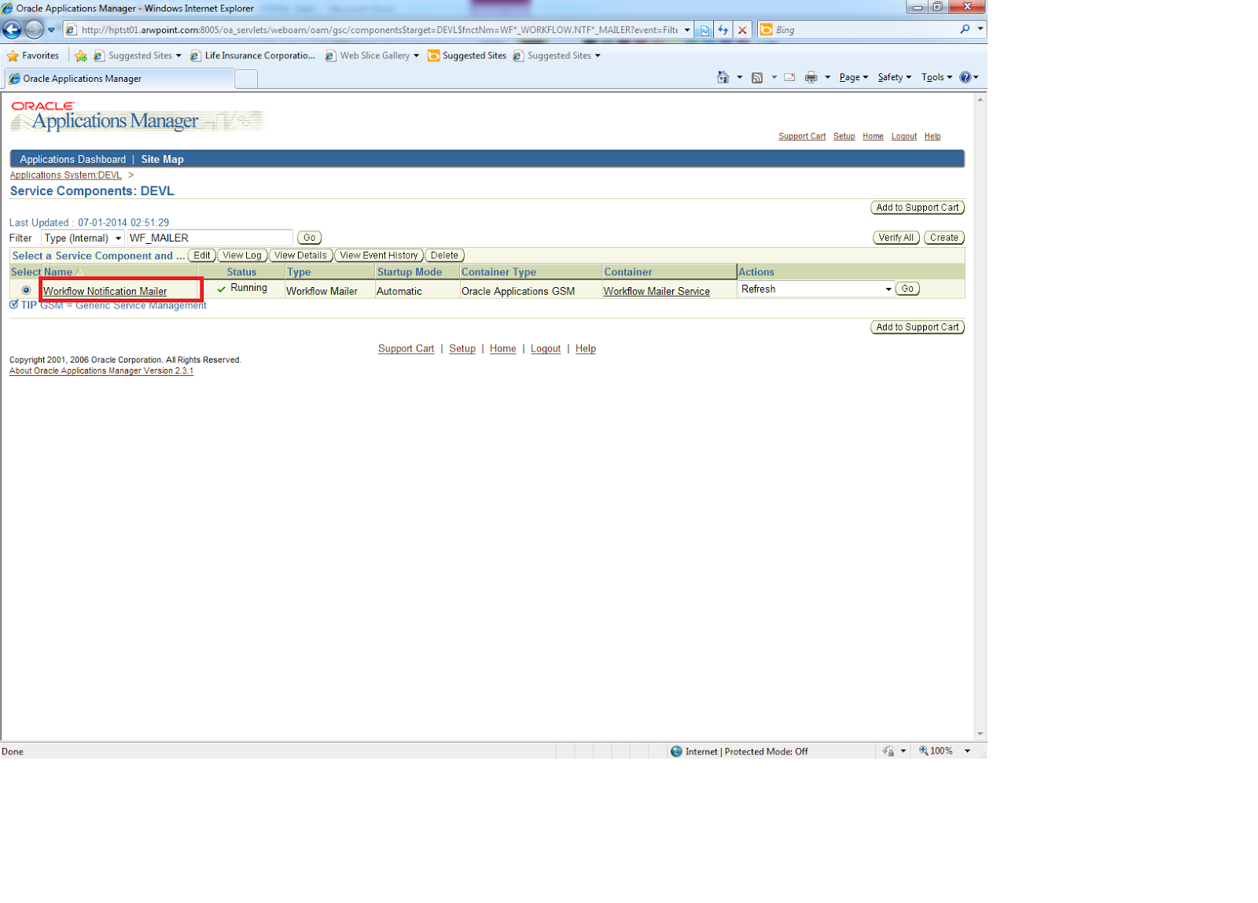Open a new blank browser tab

[246, 79]
